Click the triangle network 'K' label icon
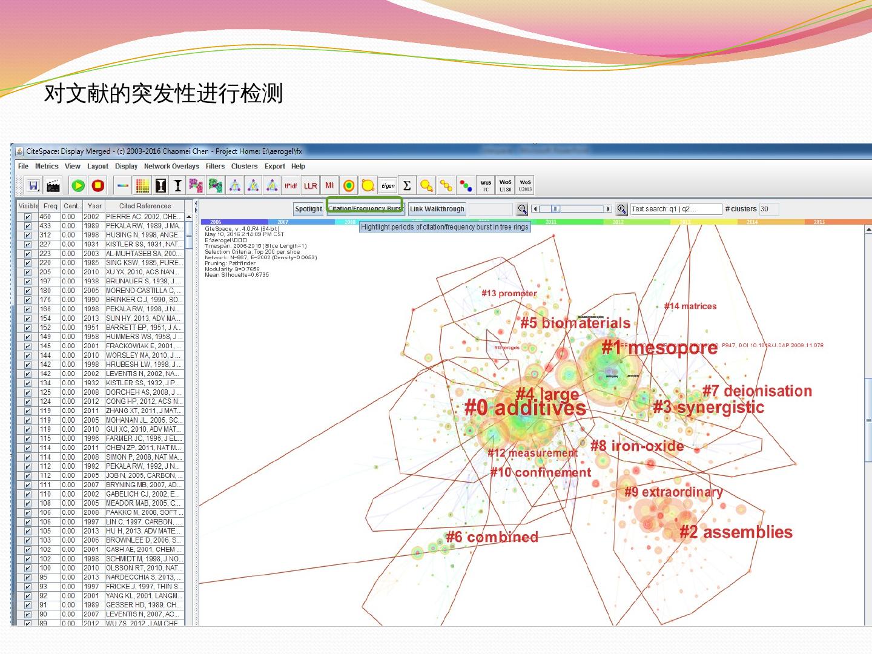Viewport: 872px width, 654px height. click(253, 185)
